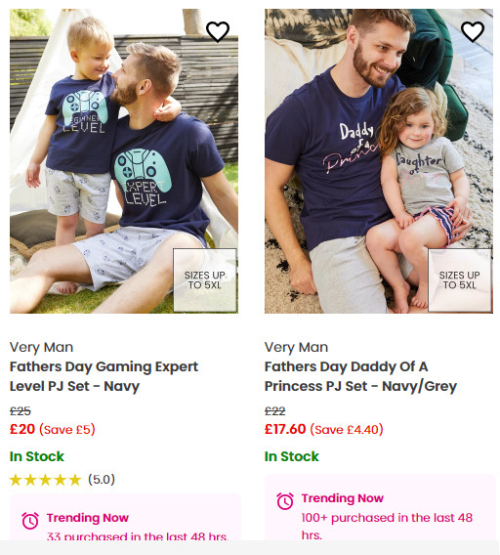500x555 pixels.
Task: Click Trending Now label under gaming set
Action: click(88, 518)
